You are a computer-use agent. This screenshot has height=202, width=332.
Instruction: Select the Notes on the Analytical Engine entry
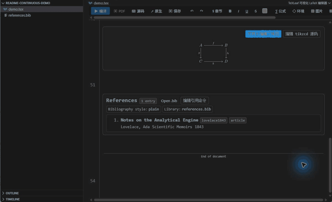159,120
